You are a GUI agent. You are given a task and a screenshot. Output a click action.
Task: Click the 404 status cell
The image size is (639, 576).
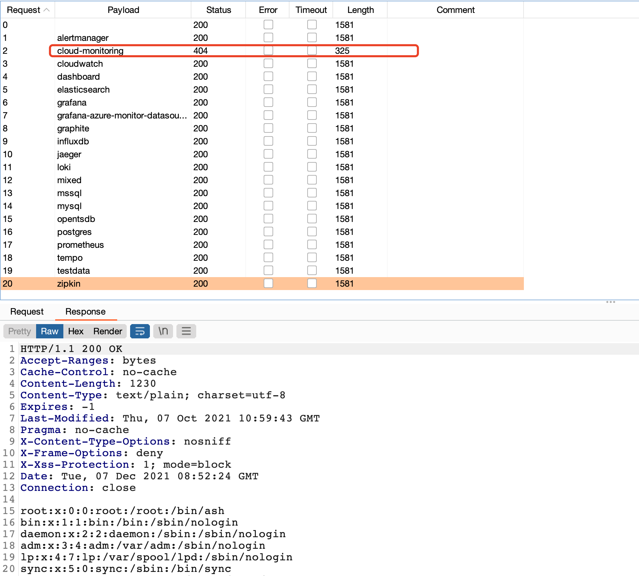[x=201, y=51]
